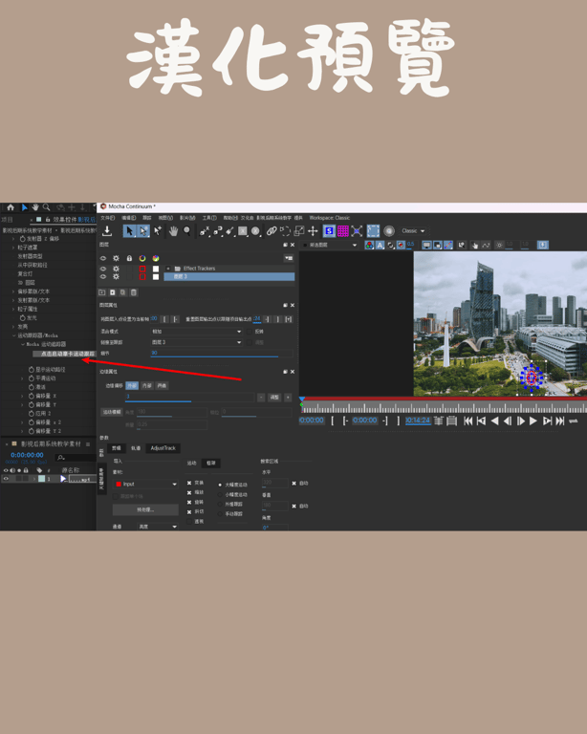The image size is (587, 734).
Task: Toggle the blue S surface icon
Action: 329,230
